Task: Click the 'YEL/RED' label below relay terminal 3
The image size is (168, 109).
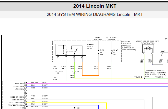Action: click(80, 68)
